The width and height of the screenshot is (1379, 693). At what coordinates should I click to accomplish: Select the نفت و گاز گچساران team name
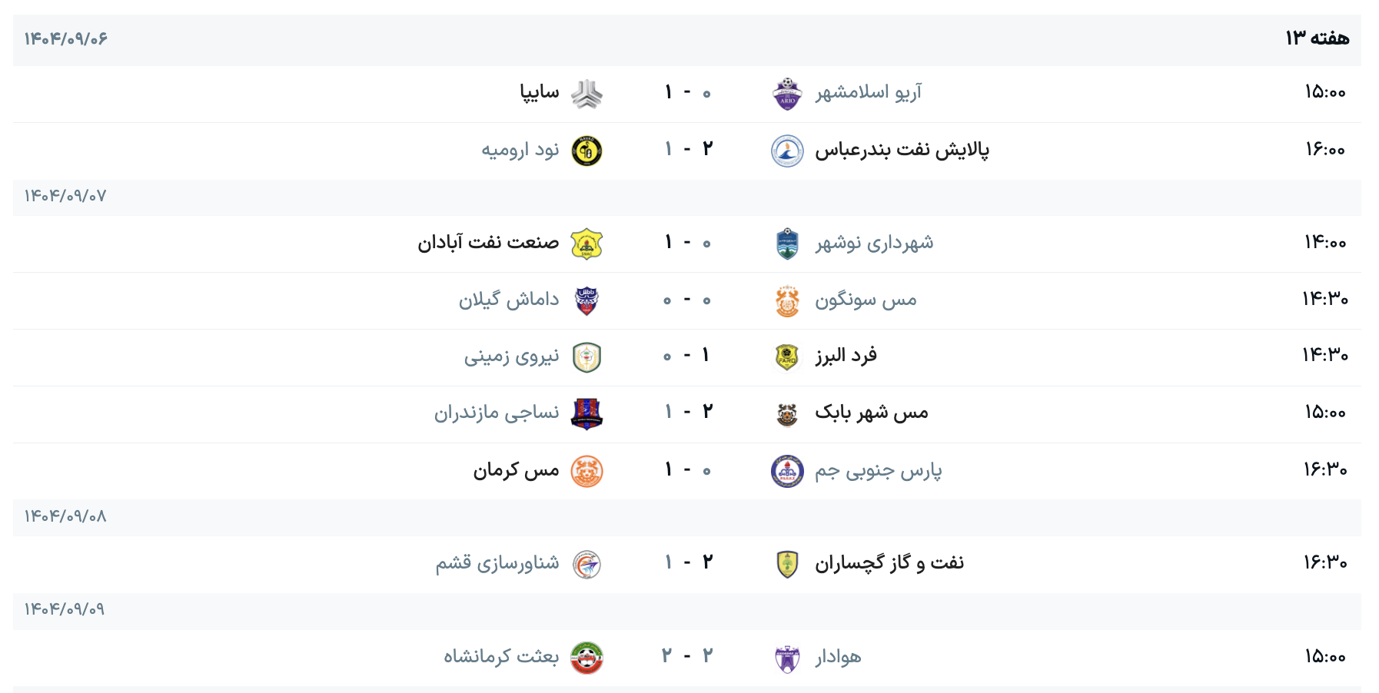tap(889, 563)
